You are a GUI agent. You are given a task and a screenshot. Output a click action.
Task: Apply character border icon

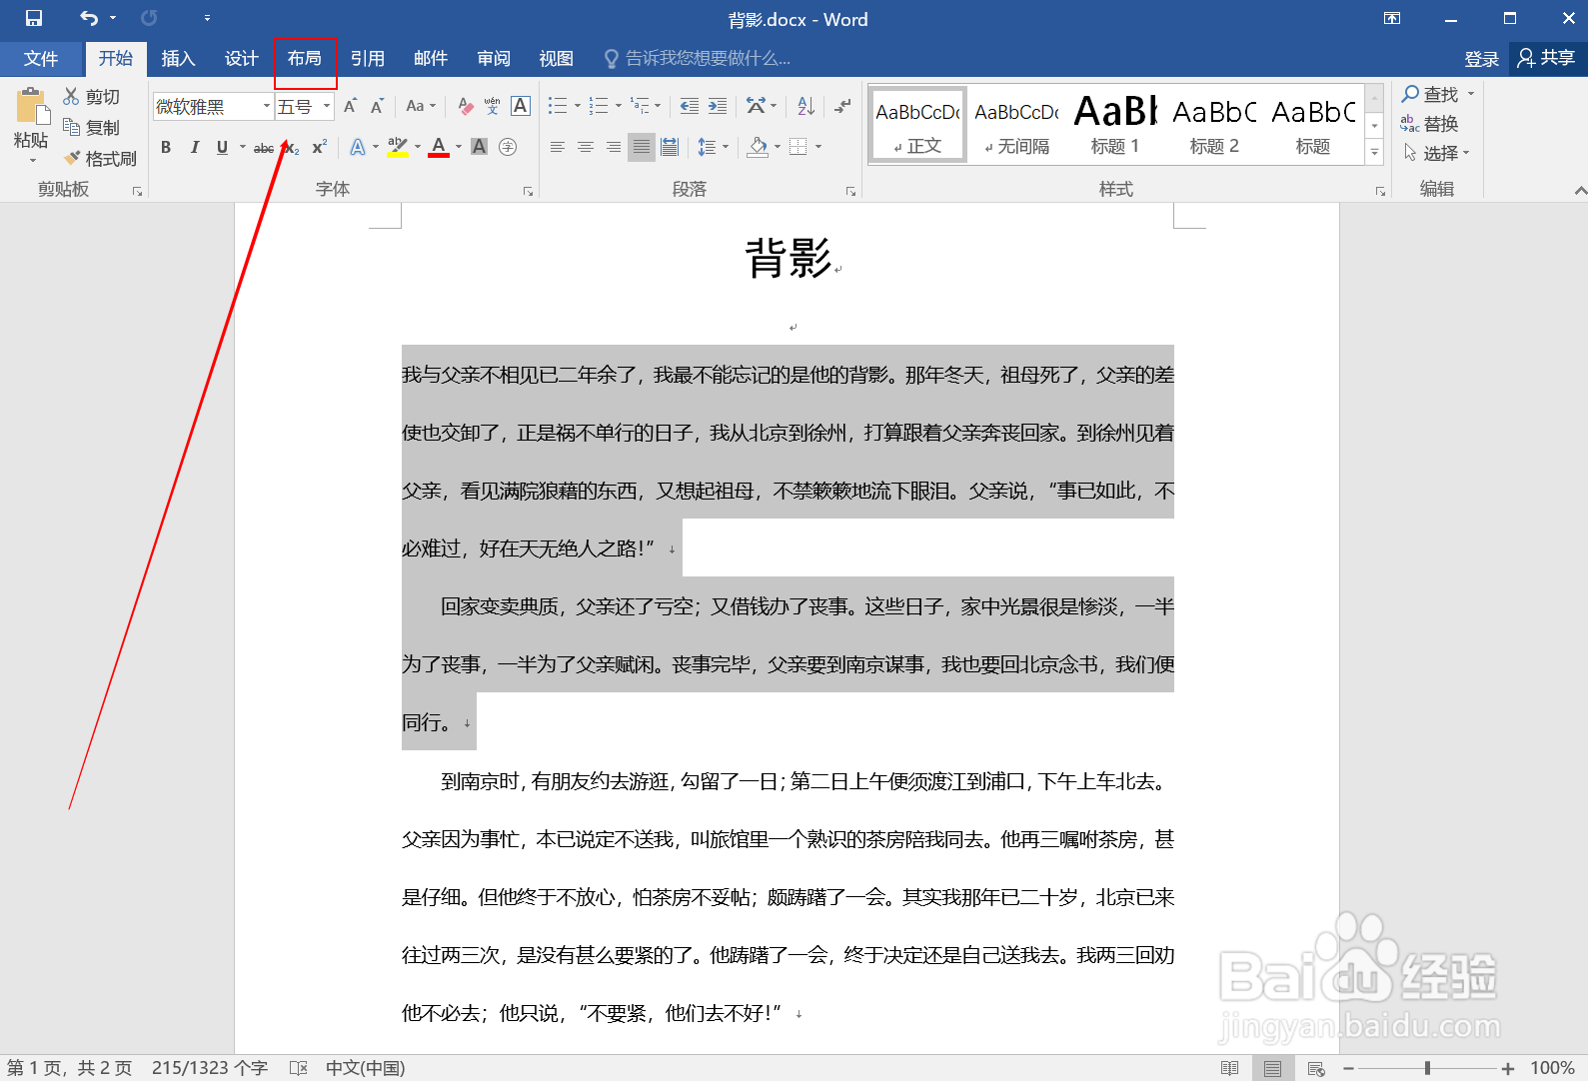[x=521, y=106]
